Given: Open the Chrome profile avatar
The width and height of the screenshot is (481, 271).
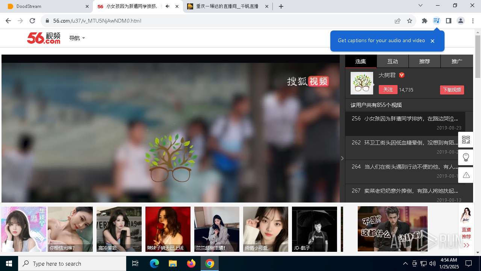Looking at the screenshot, I should 461,21.
